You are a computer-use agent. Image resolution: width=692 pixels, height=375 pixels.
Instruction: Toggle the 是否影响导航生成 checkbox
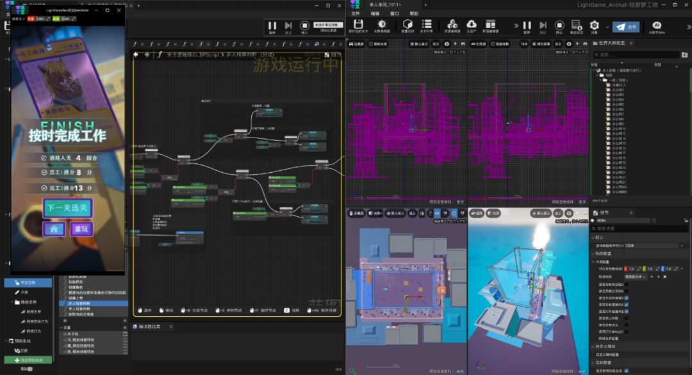pyautogui.click(x=626, y=371)
